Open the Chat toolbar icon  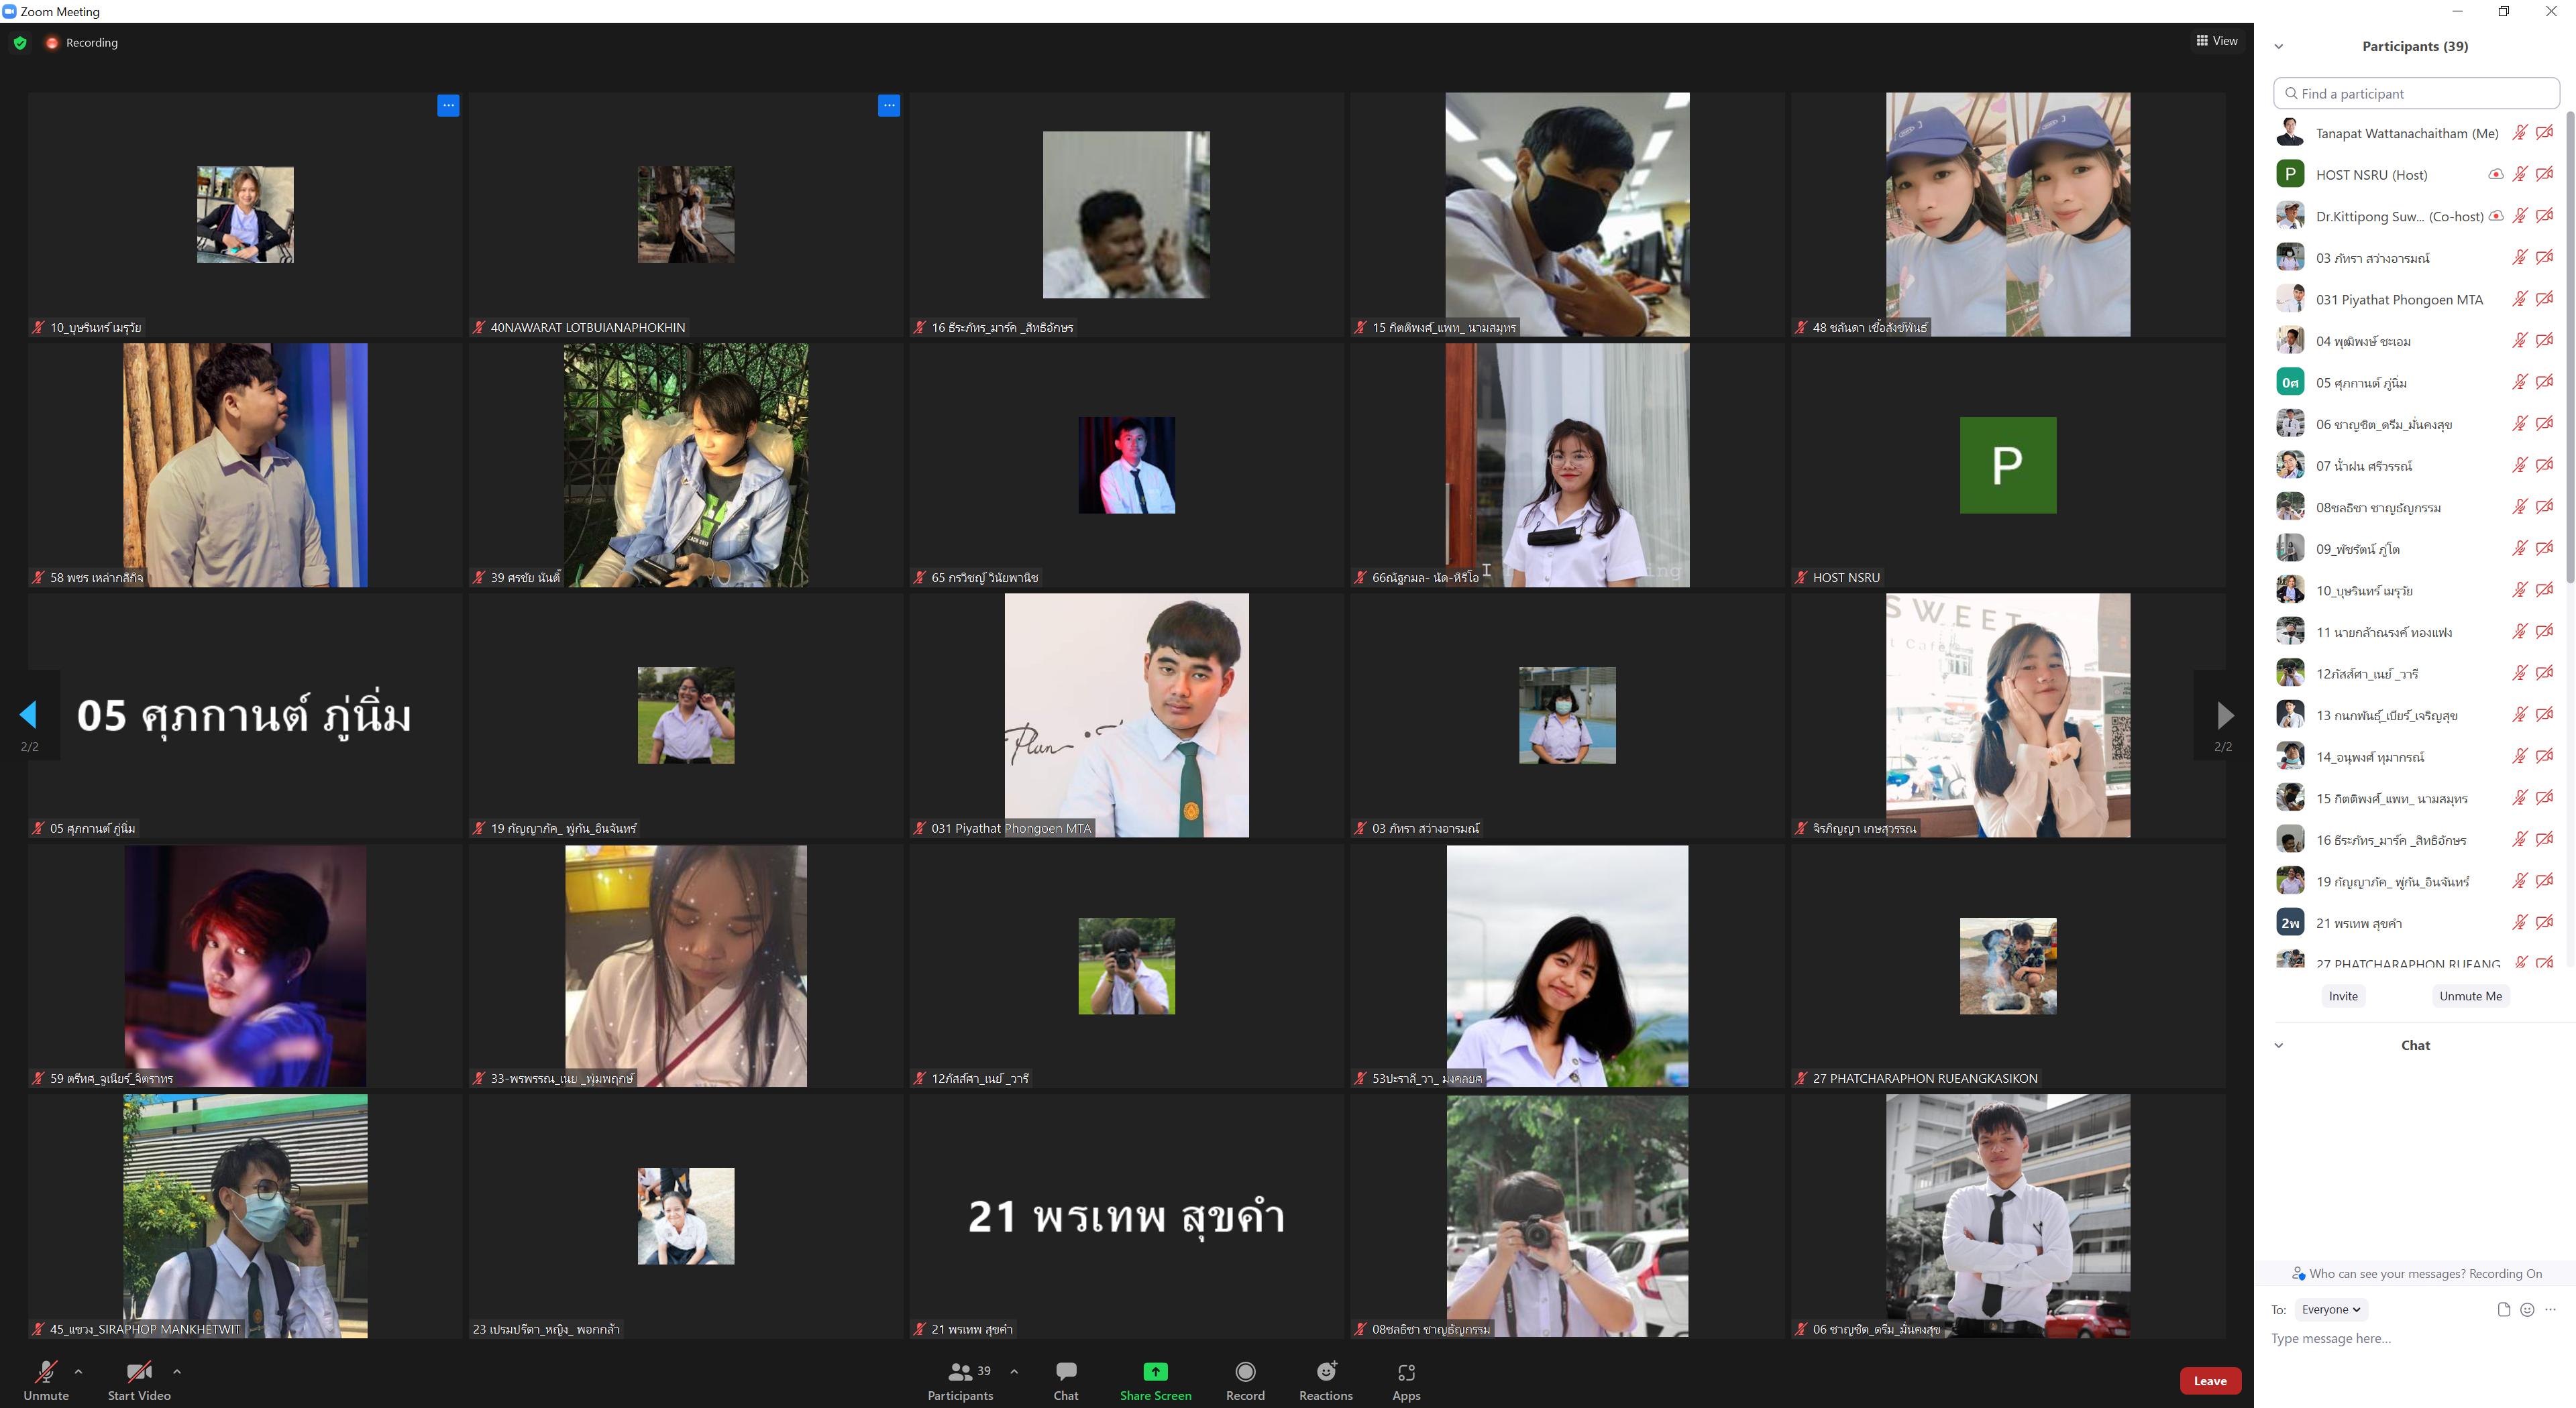1066,1371
